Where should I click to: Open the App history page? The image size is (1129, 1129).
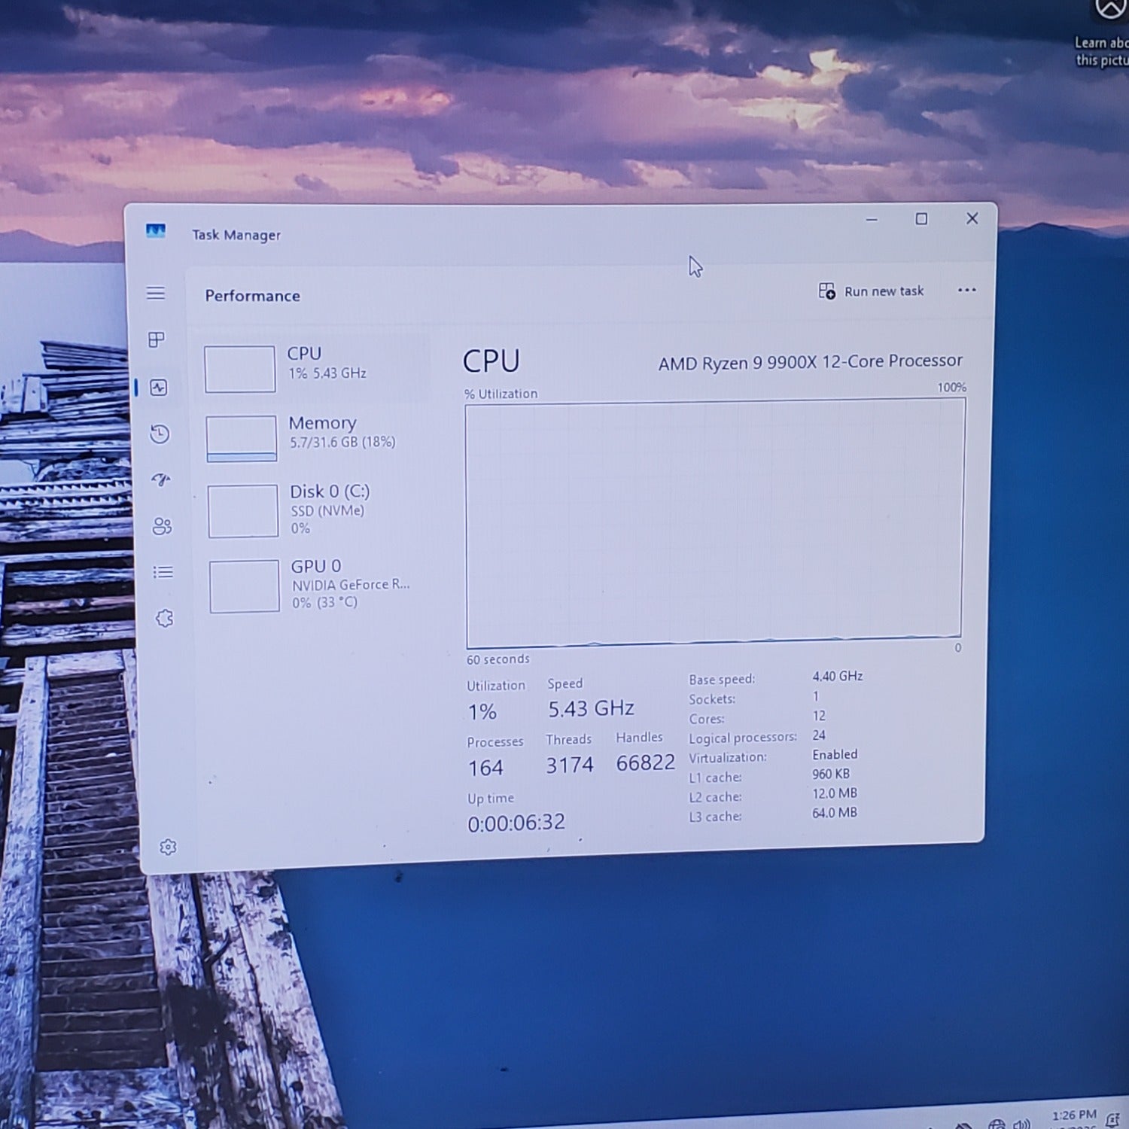pos(159,435)
